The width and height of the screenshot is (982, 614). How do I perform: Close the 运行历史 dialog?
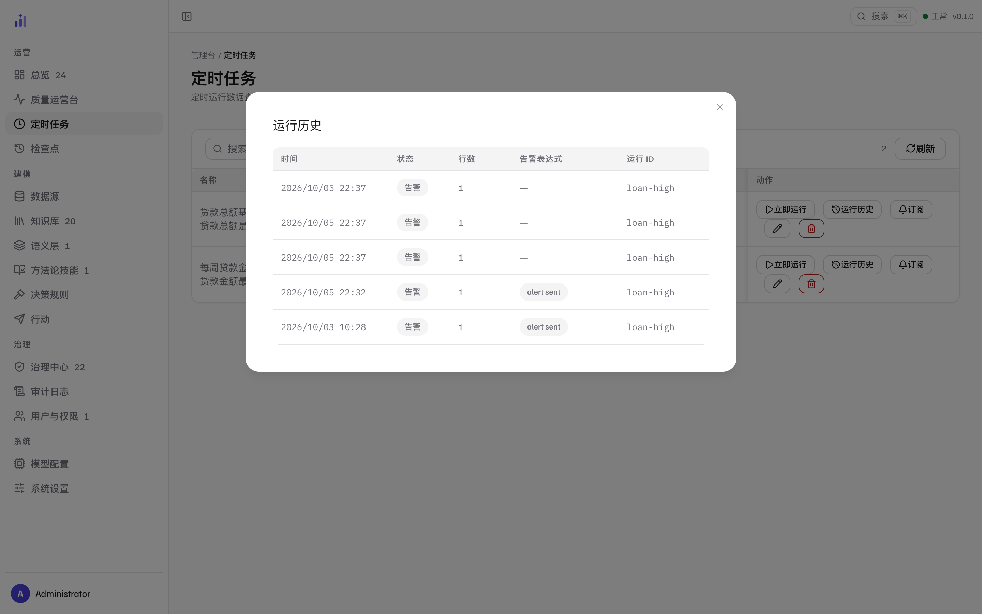[720, 107]
